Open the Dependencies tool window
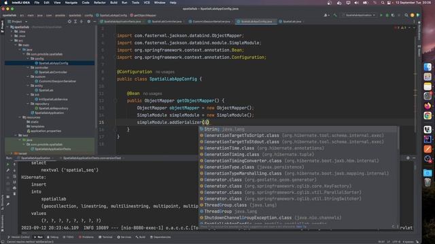Viewport: 435px width, 244px height. coord(160,237)
